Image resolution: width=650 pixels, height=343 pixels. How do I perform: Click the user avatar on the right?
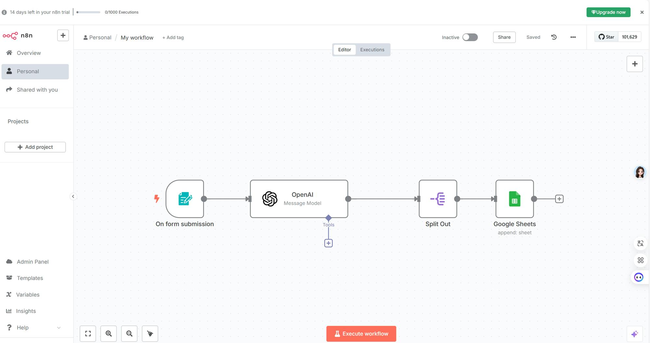pos(640,172)
